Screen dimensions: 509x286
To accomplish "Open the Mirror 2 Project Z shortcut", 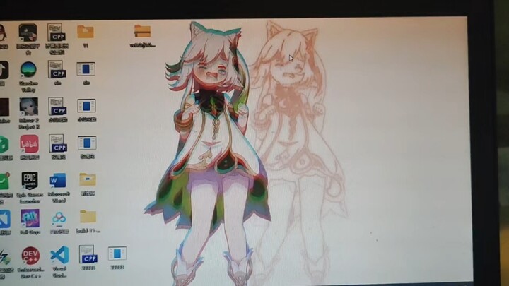I will pos(29,107).
